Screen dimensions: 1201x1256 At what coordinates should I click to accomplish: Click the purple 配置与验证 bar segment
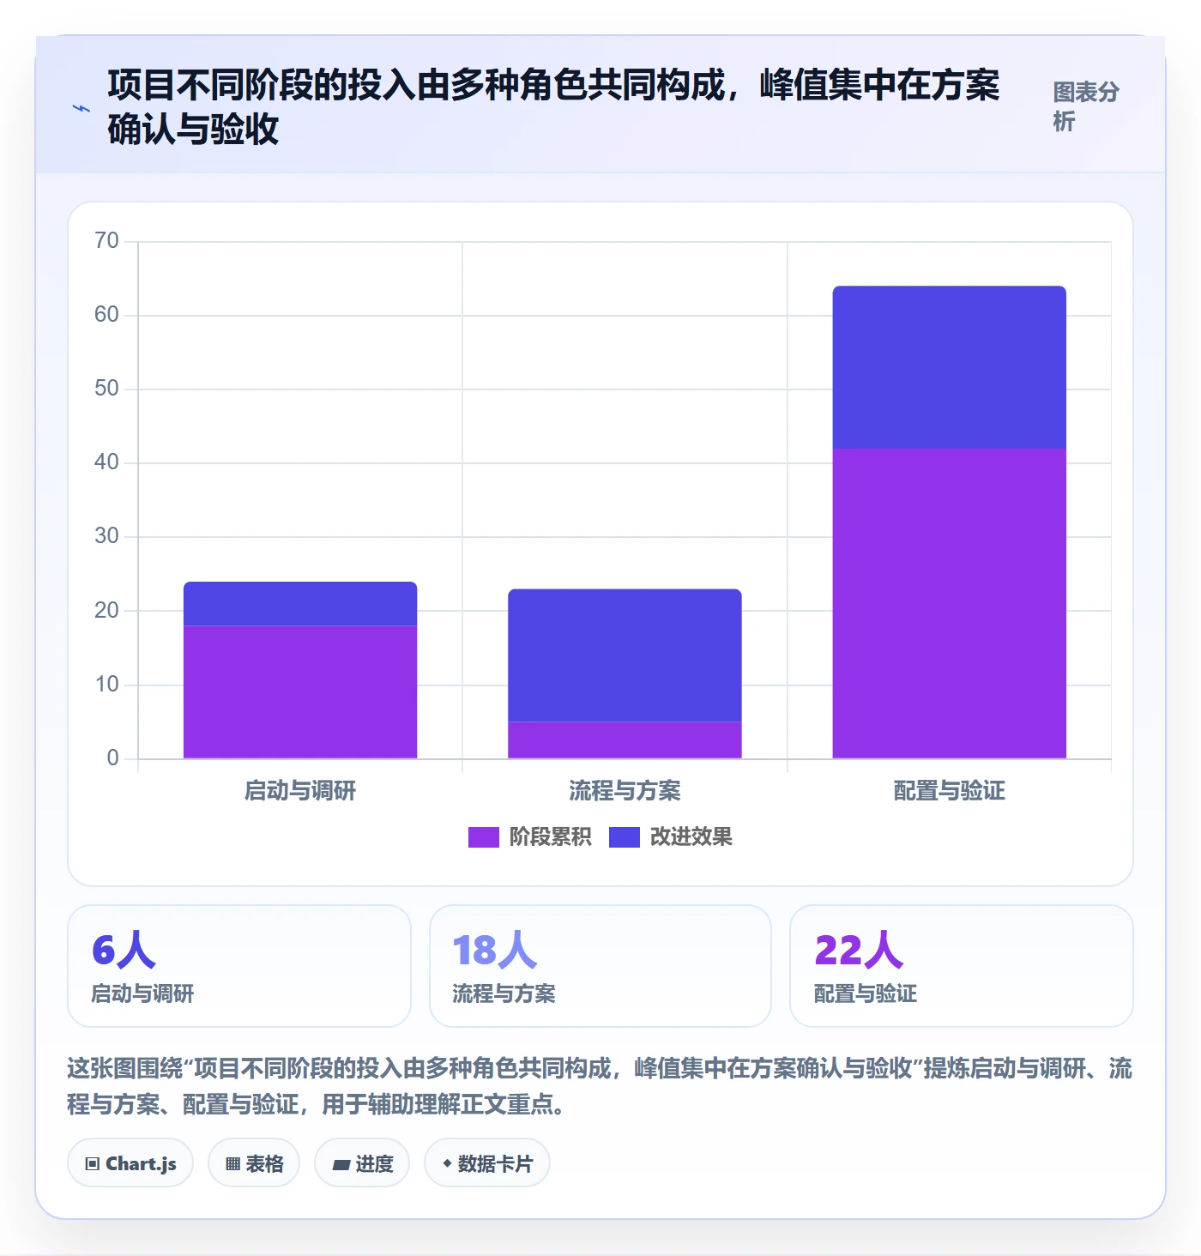pyautogui.click(x=949, y=604)
